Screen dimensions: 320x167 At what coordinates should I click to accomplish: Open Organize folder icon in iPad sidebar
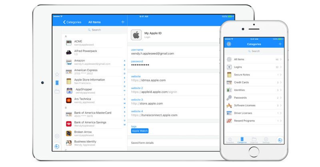pyautogui.click(x=57, y=91)
